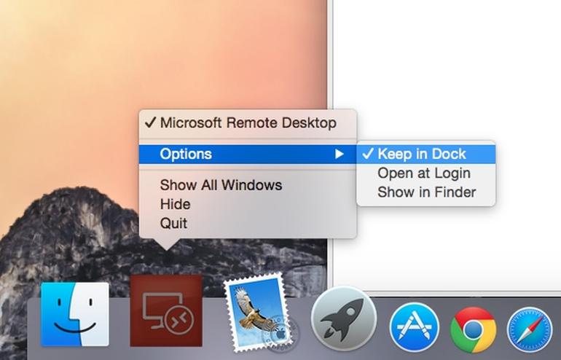This screenshot has width=561, height=360.
Task: Open Safari from the Dock
Action: pyautogui.click(x=530, y=329)
